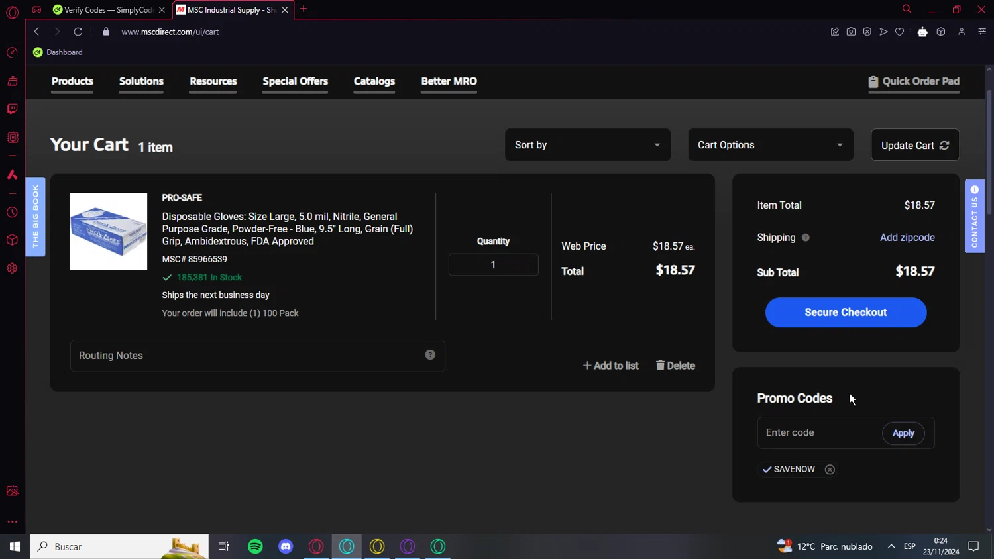Bookmark the page with the heart icon
The height and width of the screenshot is (559, 994).
tap(899, 32)
